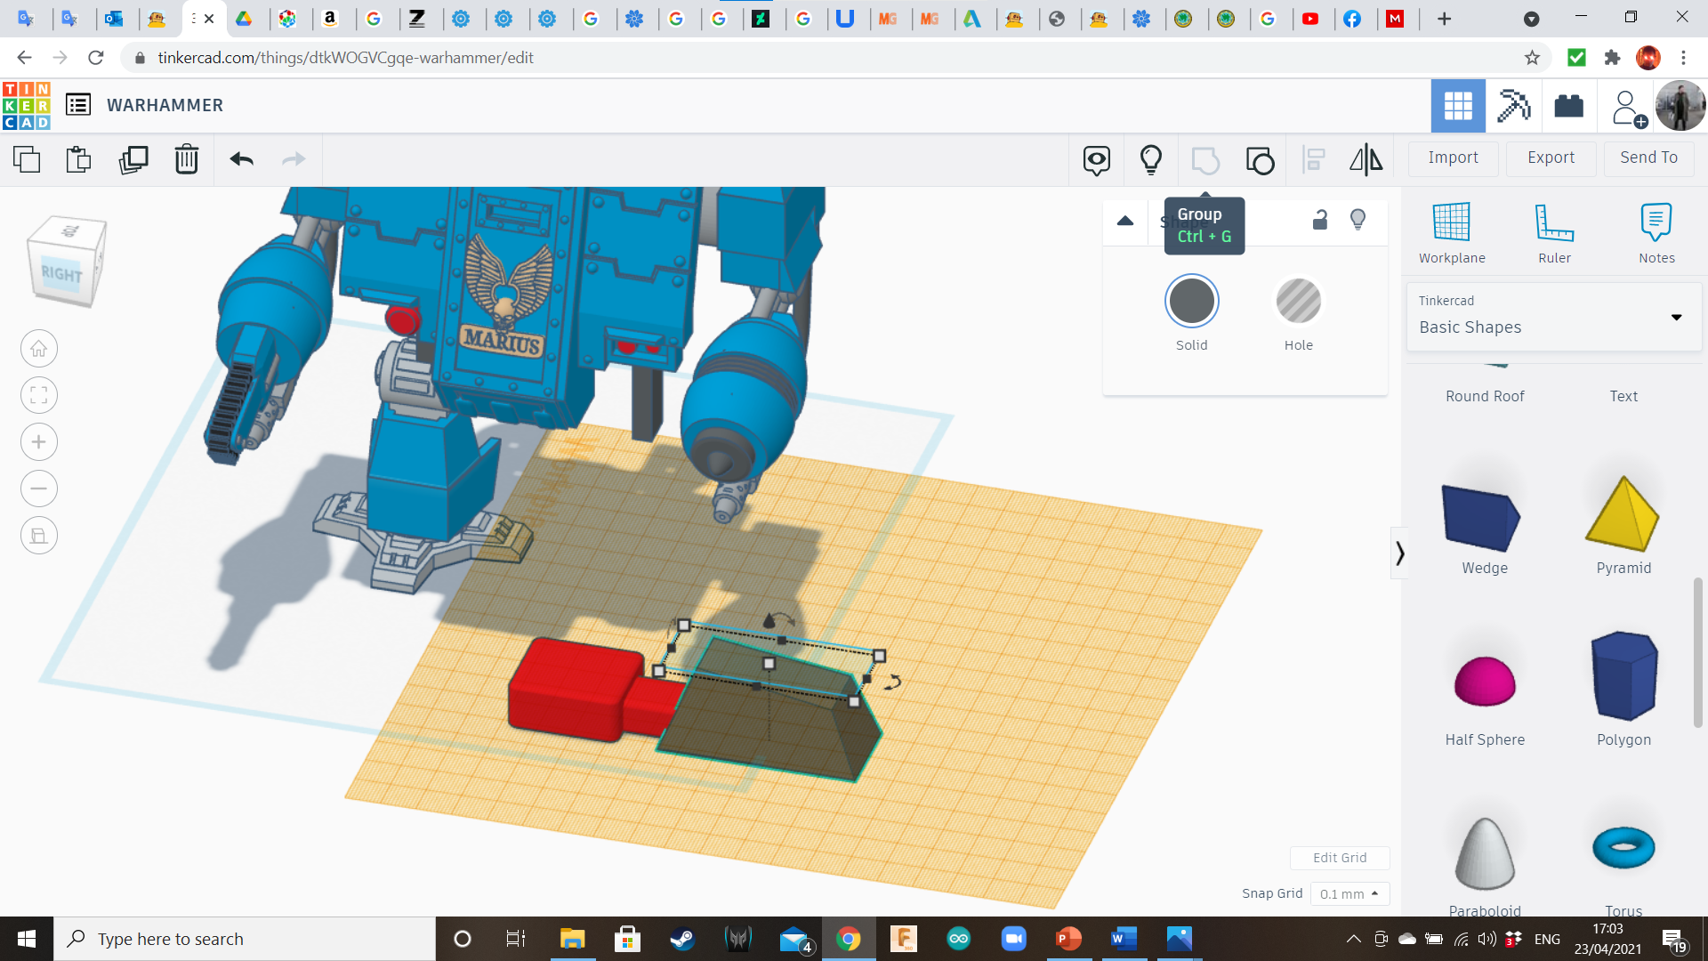The height and width of the screenshot is (961, 1708).
Task: Set shape to Hole
Action: (x=1298, y=303)
